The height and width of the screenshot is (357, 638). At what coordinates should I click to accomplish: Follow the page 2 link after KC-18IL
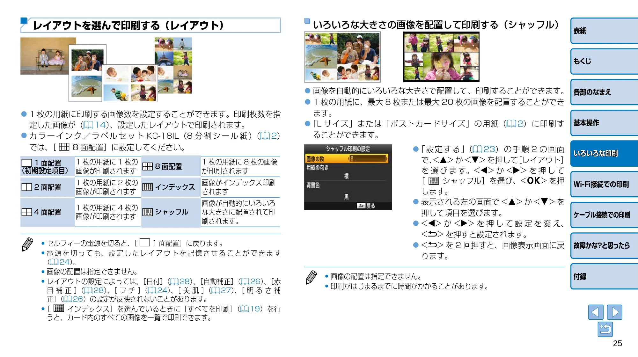(268, 136)
